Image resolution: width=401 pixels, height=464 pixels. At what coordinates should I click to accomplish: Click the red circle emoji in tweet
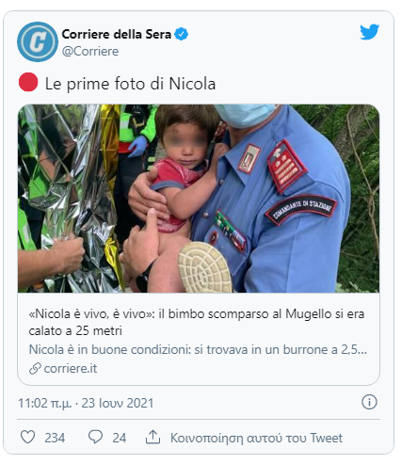pos(28,82)
